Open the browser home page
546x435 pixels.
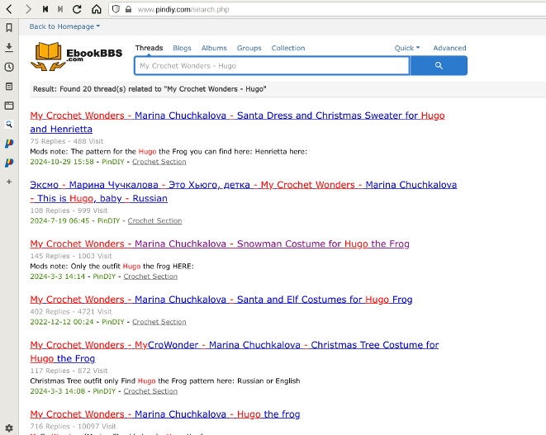(97, 9)
